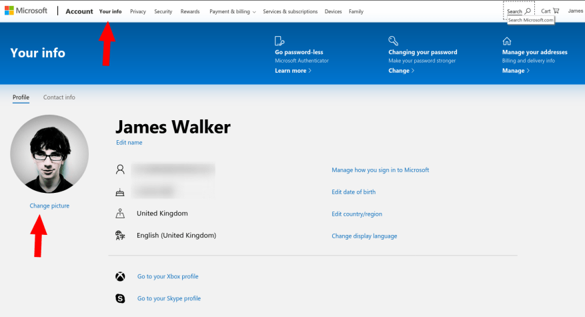Click the Change picture link
585x317 pixels.
click(x=49, y=206)
